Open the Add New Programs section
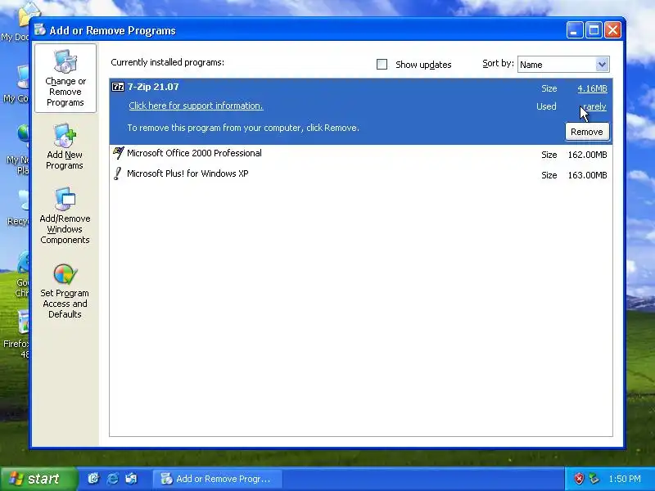 tap(65, 146)
